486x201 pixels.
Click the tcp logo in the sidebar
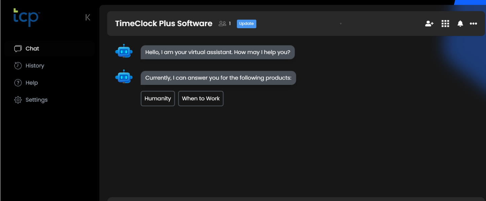(x=27, y=18)
